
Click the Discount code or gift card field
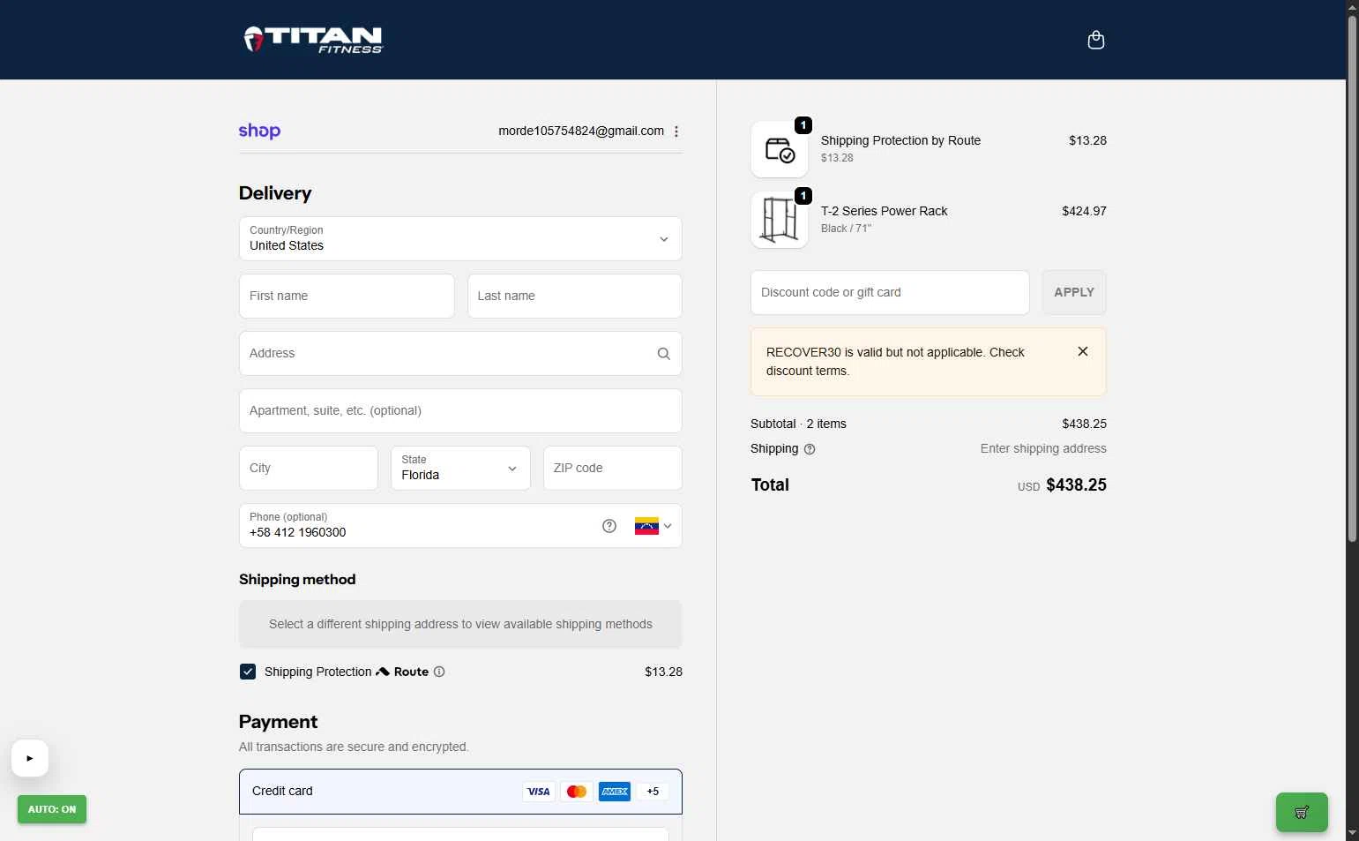[890, 293]
